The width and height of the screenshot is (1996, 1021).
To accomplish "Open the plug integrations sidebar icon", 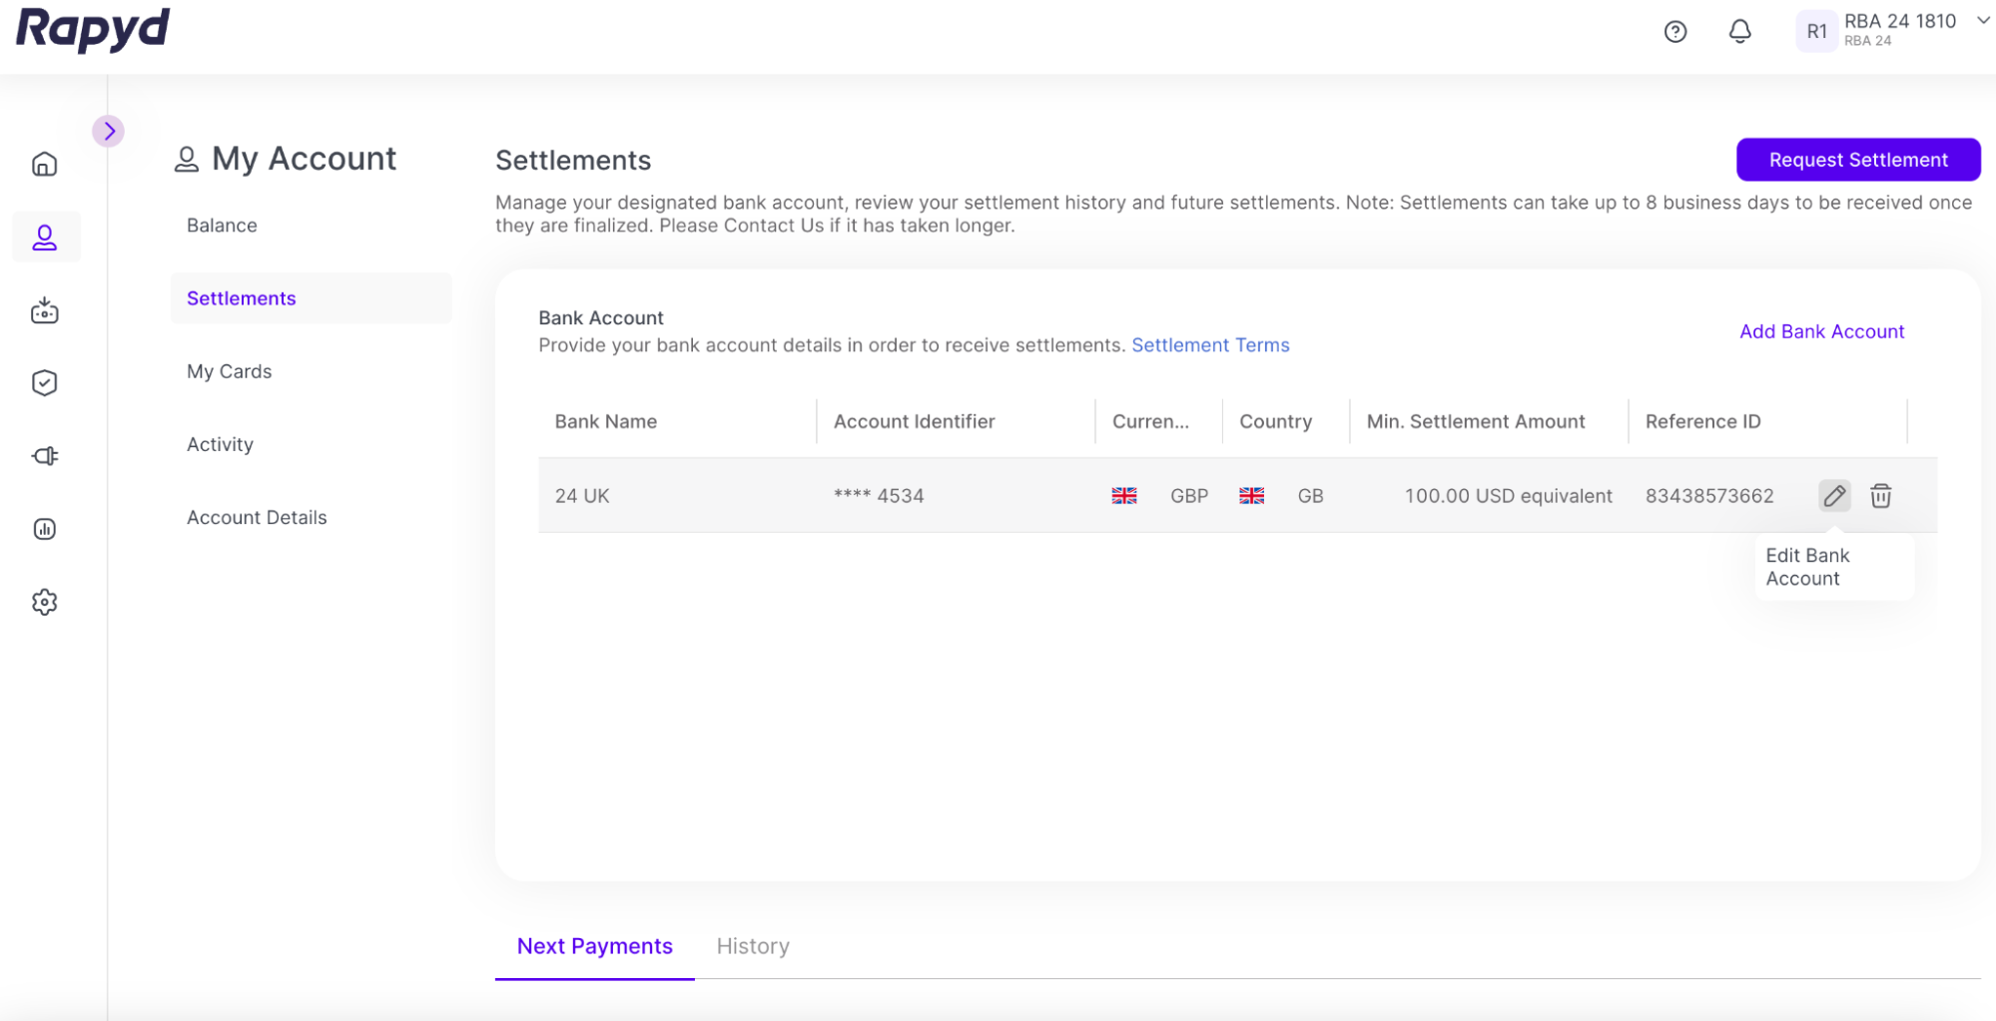I will coord(45,456).
